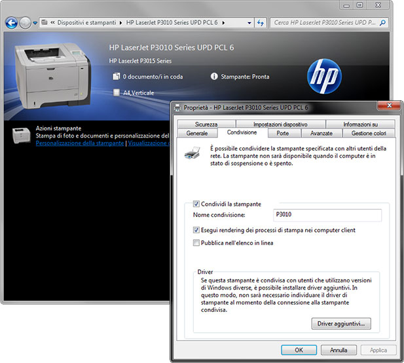Switch to the Sicurezza tab

[x=206, y=124]
